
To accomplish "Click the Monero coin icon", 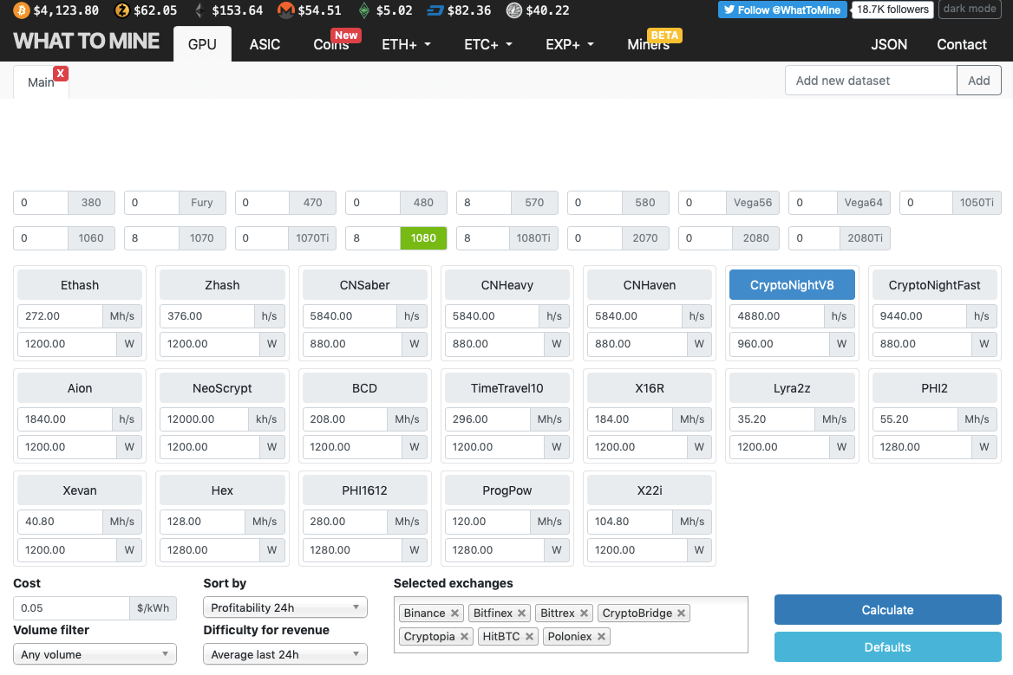I will (285, 10).
